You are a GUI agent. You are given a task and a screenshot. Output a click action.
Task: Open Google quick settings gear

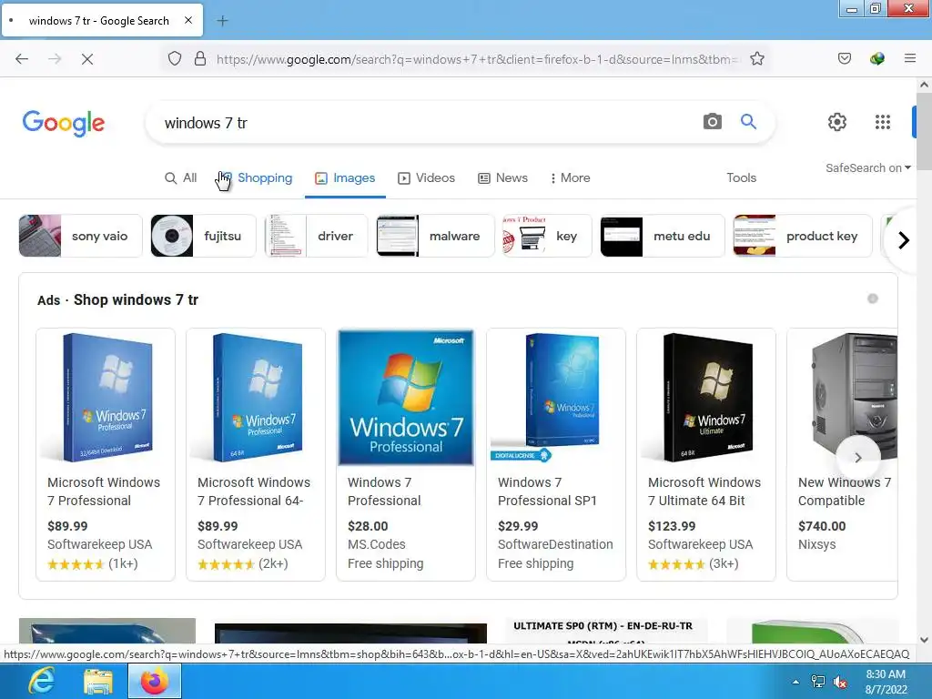pyautogui.click(x=837, y=122)
